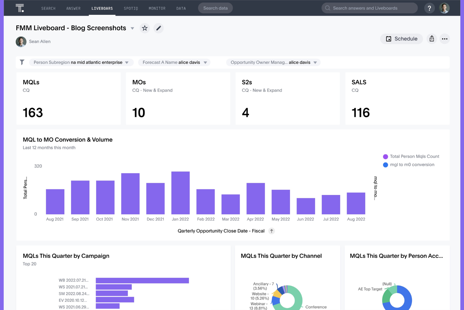Viewport: 464px width, 310px height.
Task: Click the S2s value 4 card
Action: 287,99
